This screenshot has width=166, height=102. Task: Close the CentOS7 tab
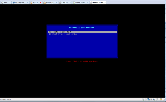(70, 3)
